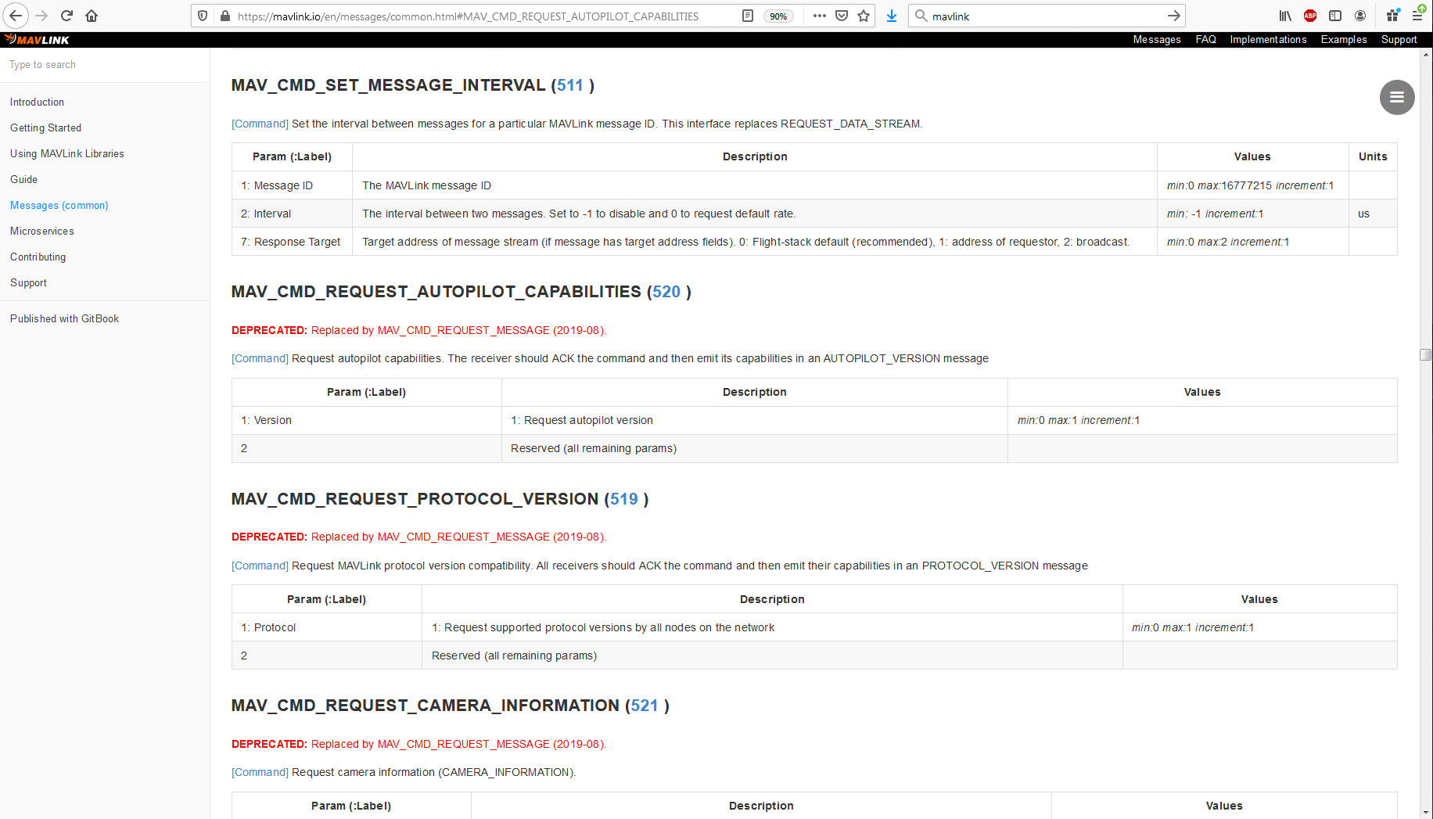The height and width of the screenshot is (819, 1433).
Task: Open the page actions ellipsis menu
Action: click(820, 16)
